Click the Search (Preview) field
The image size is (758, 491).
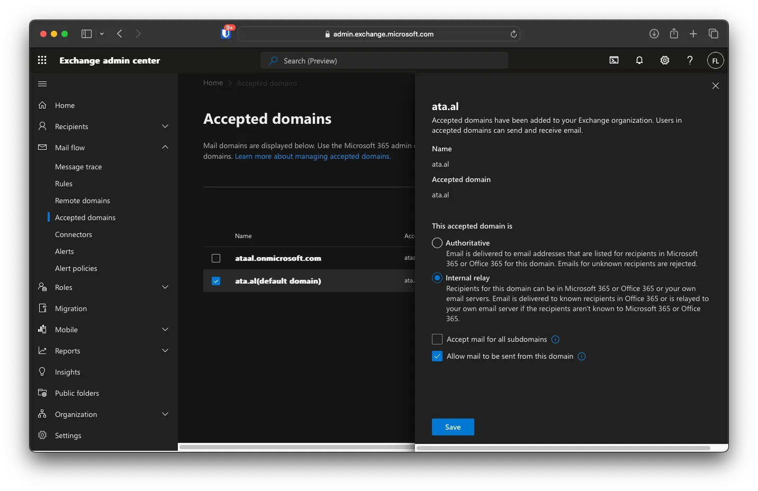click(x=384, y=60)
